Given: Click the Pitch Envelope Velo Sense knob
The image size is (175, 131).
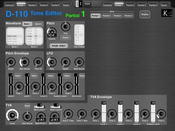Looking at the screenshot, I should 24,62.
